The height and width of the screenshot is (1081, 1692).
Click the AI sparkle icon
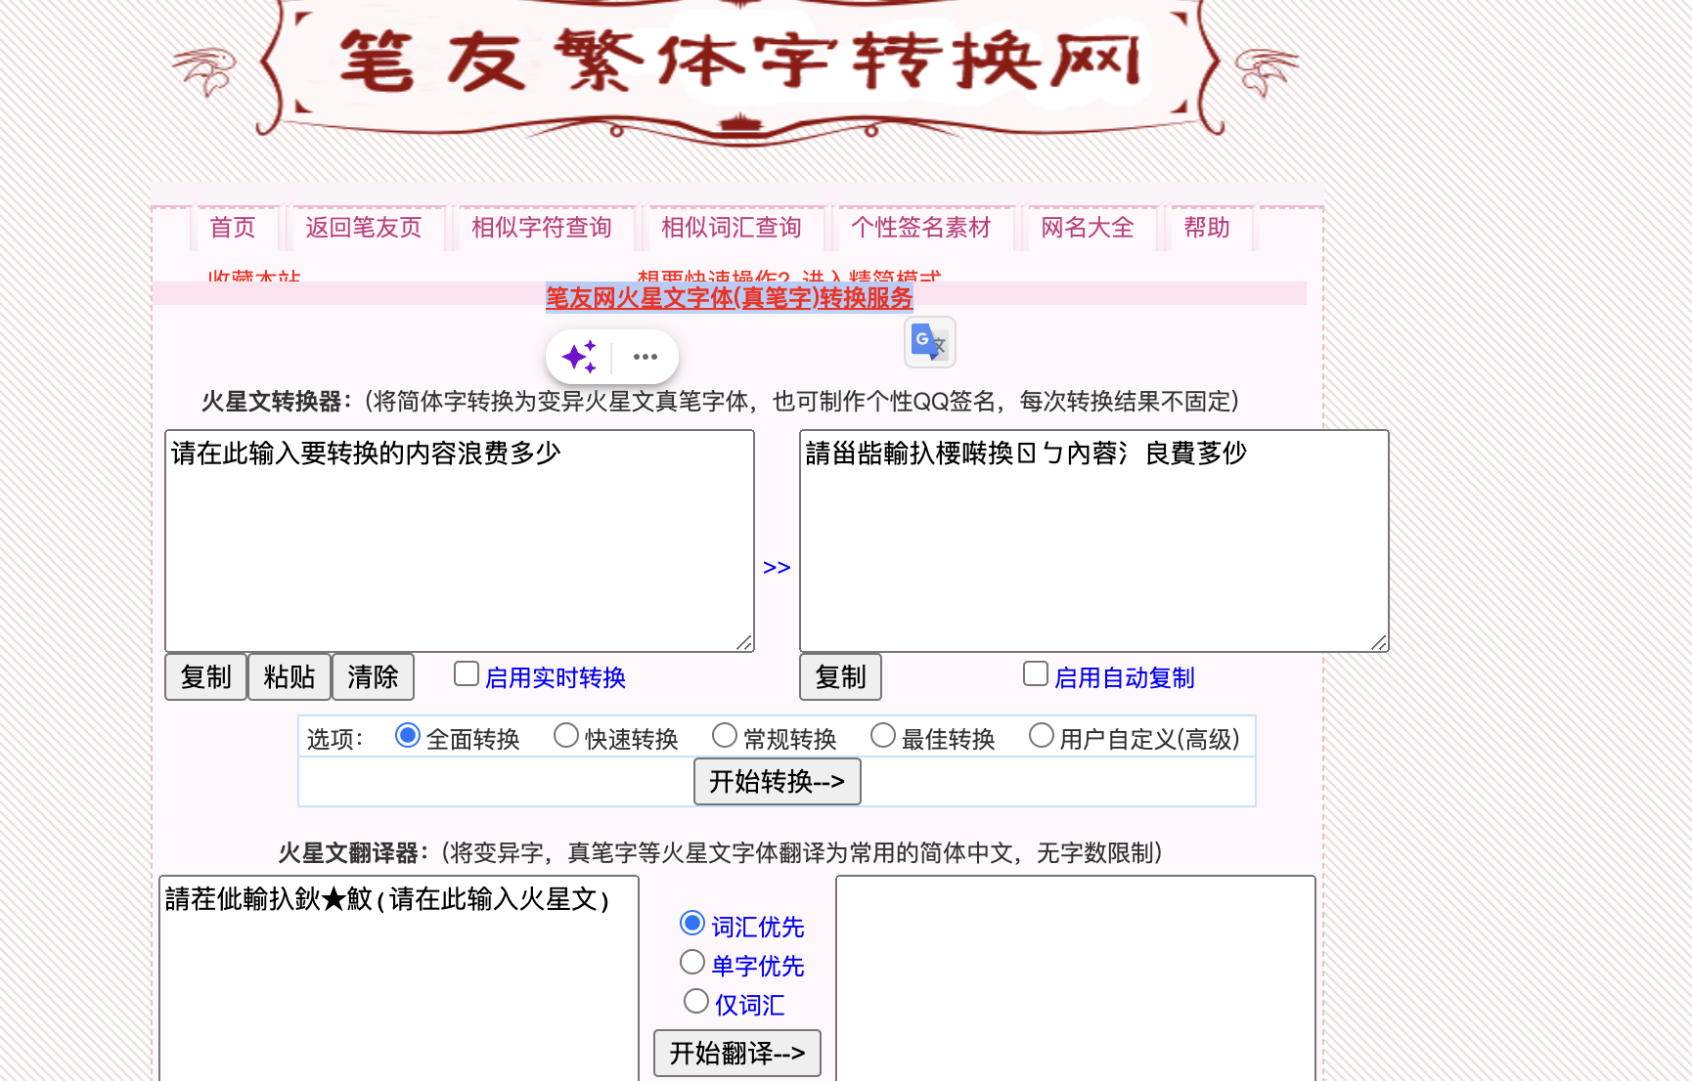click(x=579, y=357)
